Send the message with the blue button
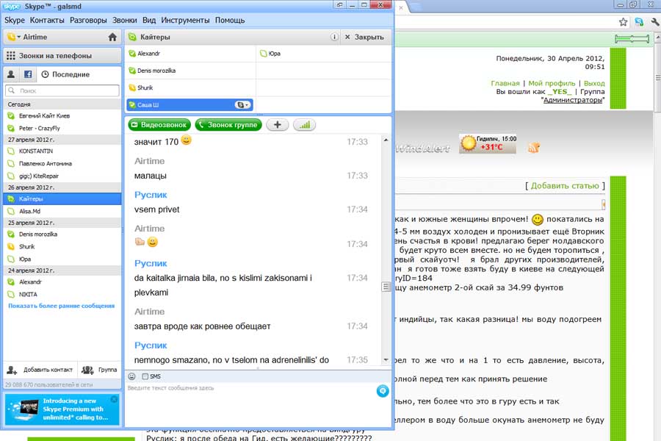This screenshot has height=441, width=661. point(383,391)
